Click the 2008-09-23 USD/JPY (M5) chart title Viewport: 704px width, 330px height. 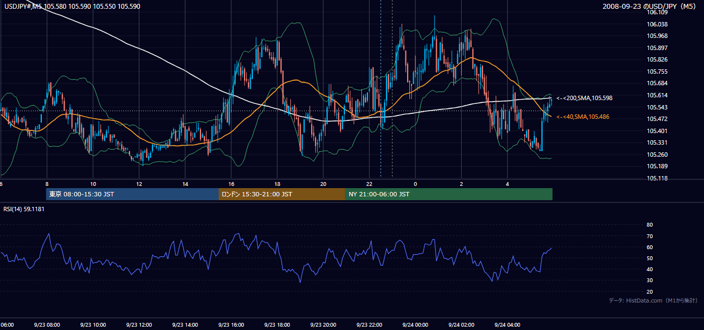pos(650,6)
